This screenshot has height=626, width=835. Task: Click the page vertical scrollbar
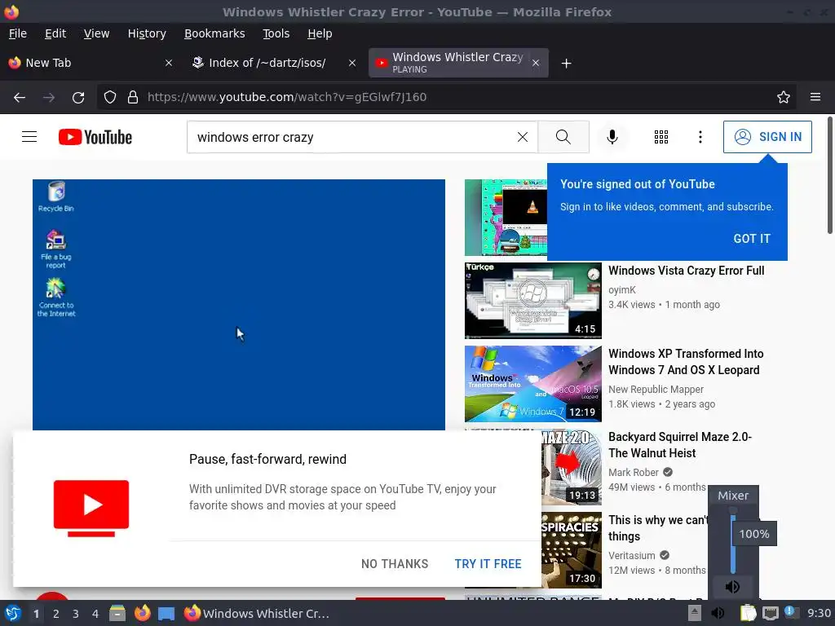click(x=829, y=175)
